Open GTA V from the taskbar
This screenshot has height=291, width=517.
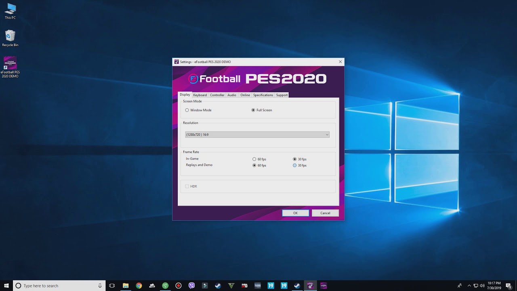pyautogui.click(x=231, y=286)
